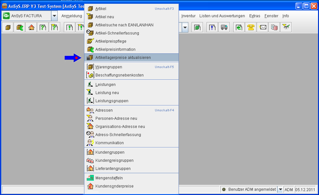Open the user status dropdown arrow

(x=280, y=189)
